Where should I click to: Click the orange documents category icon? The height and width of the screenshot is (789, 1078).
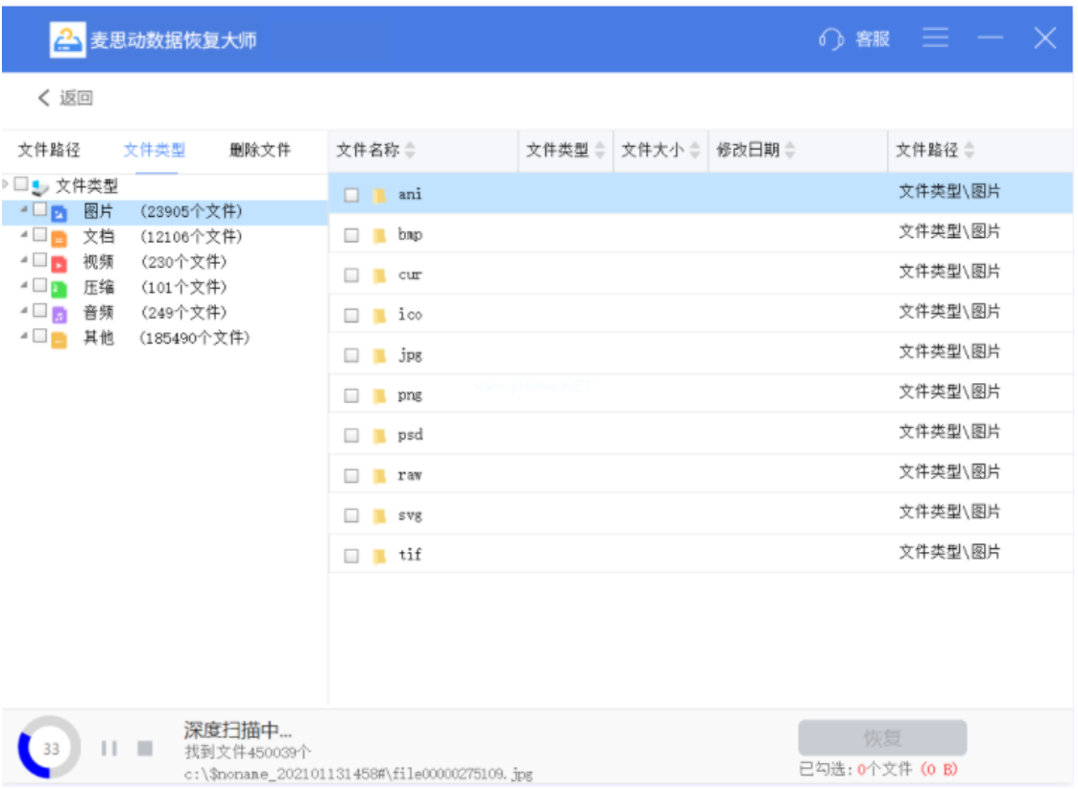coord(60,239)
